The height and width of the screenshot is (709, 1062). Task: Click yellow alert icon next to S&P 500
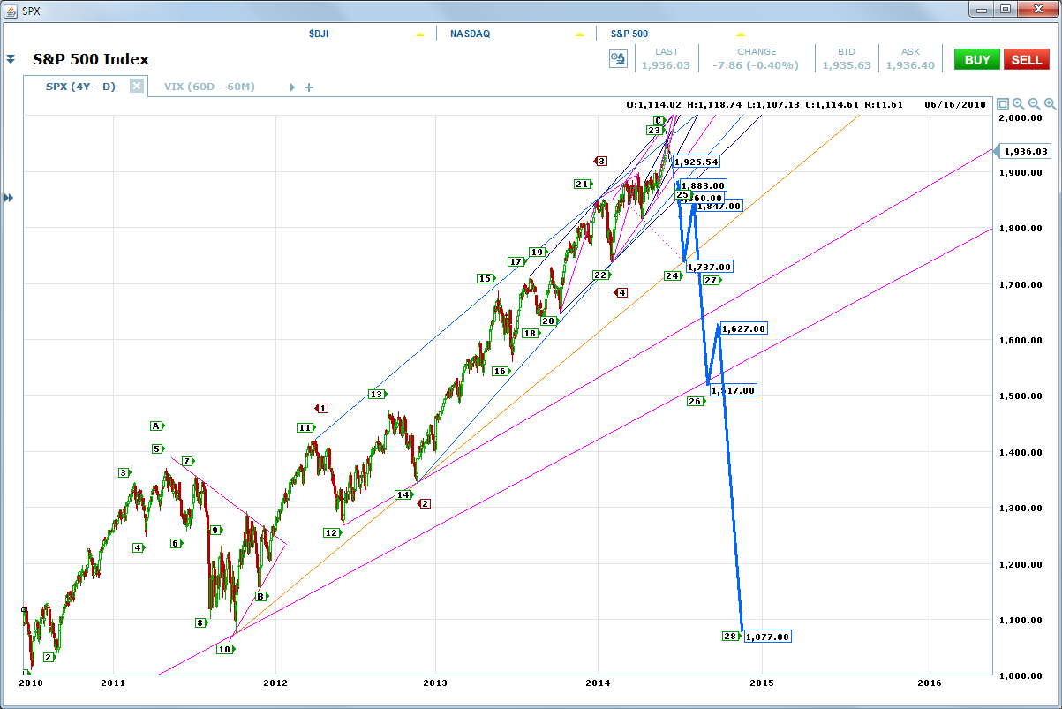740,34
